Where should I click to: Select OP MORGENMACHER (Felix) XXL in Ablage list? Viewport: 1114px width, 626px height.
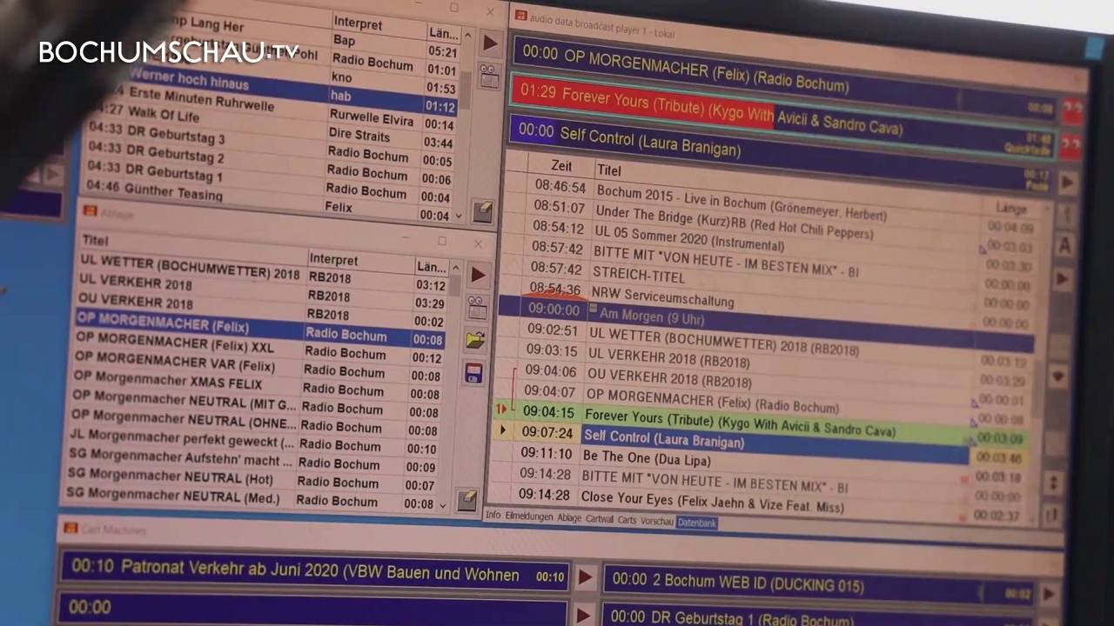coord(259,349)
